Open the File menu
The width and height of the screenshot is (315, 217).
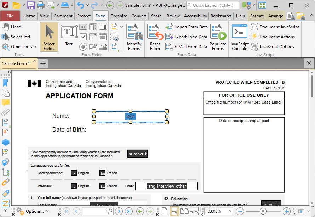pyautogui.click(x=10, y=16)
